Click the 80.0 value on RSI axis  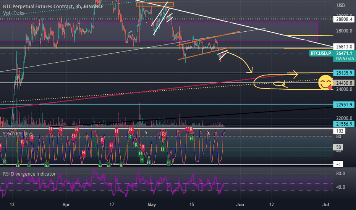(341, 174)
